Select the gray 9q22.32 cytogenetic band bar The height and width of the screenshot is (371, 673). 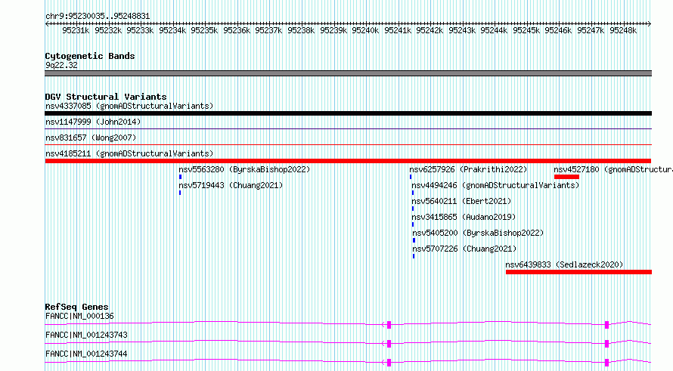[x=348, y=73]
